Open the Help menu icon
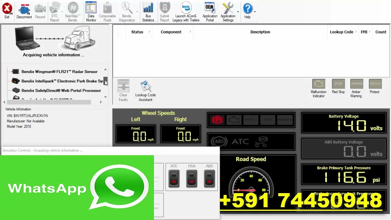This screenshot has height=220, width=391. 247,11
